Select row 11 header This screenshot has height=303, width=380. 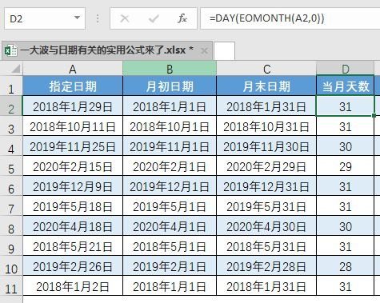pyautogui.click(x=11, y=285)
